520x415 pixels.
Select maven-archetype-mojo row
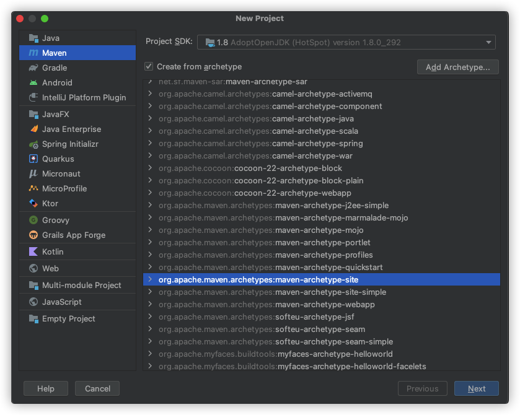pyautogui.click(x=321, y=230)
